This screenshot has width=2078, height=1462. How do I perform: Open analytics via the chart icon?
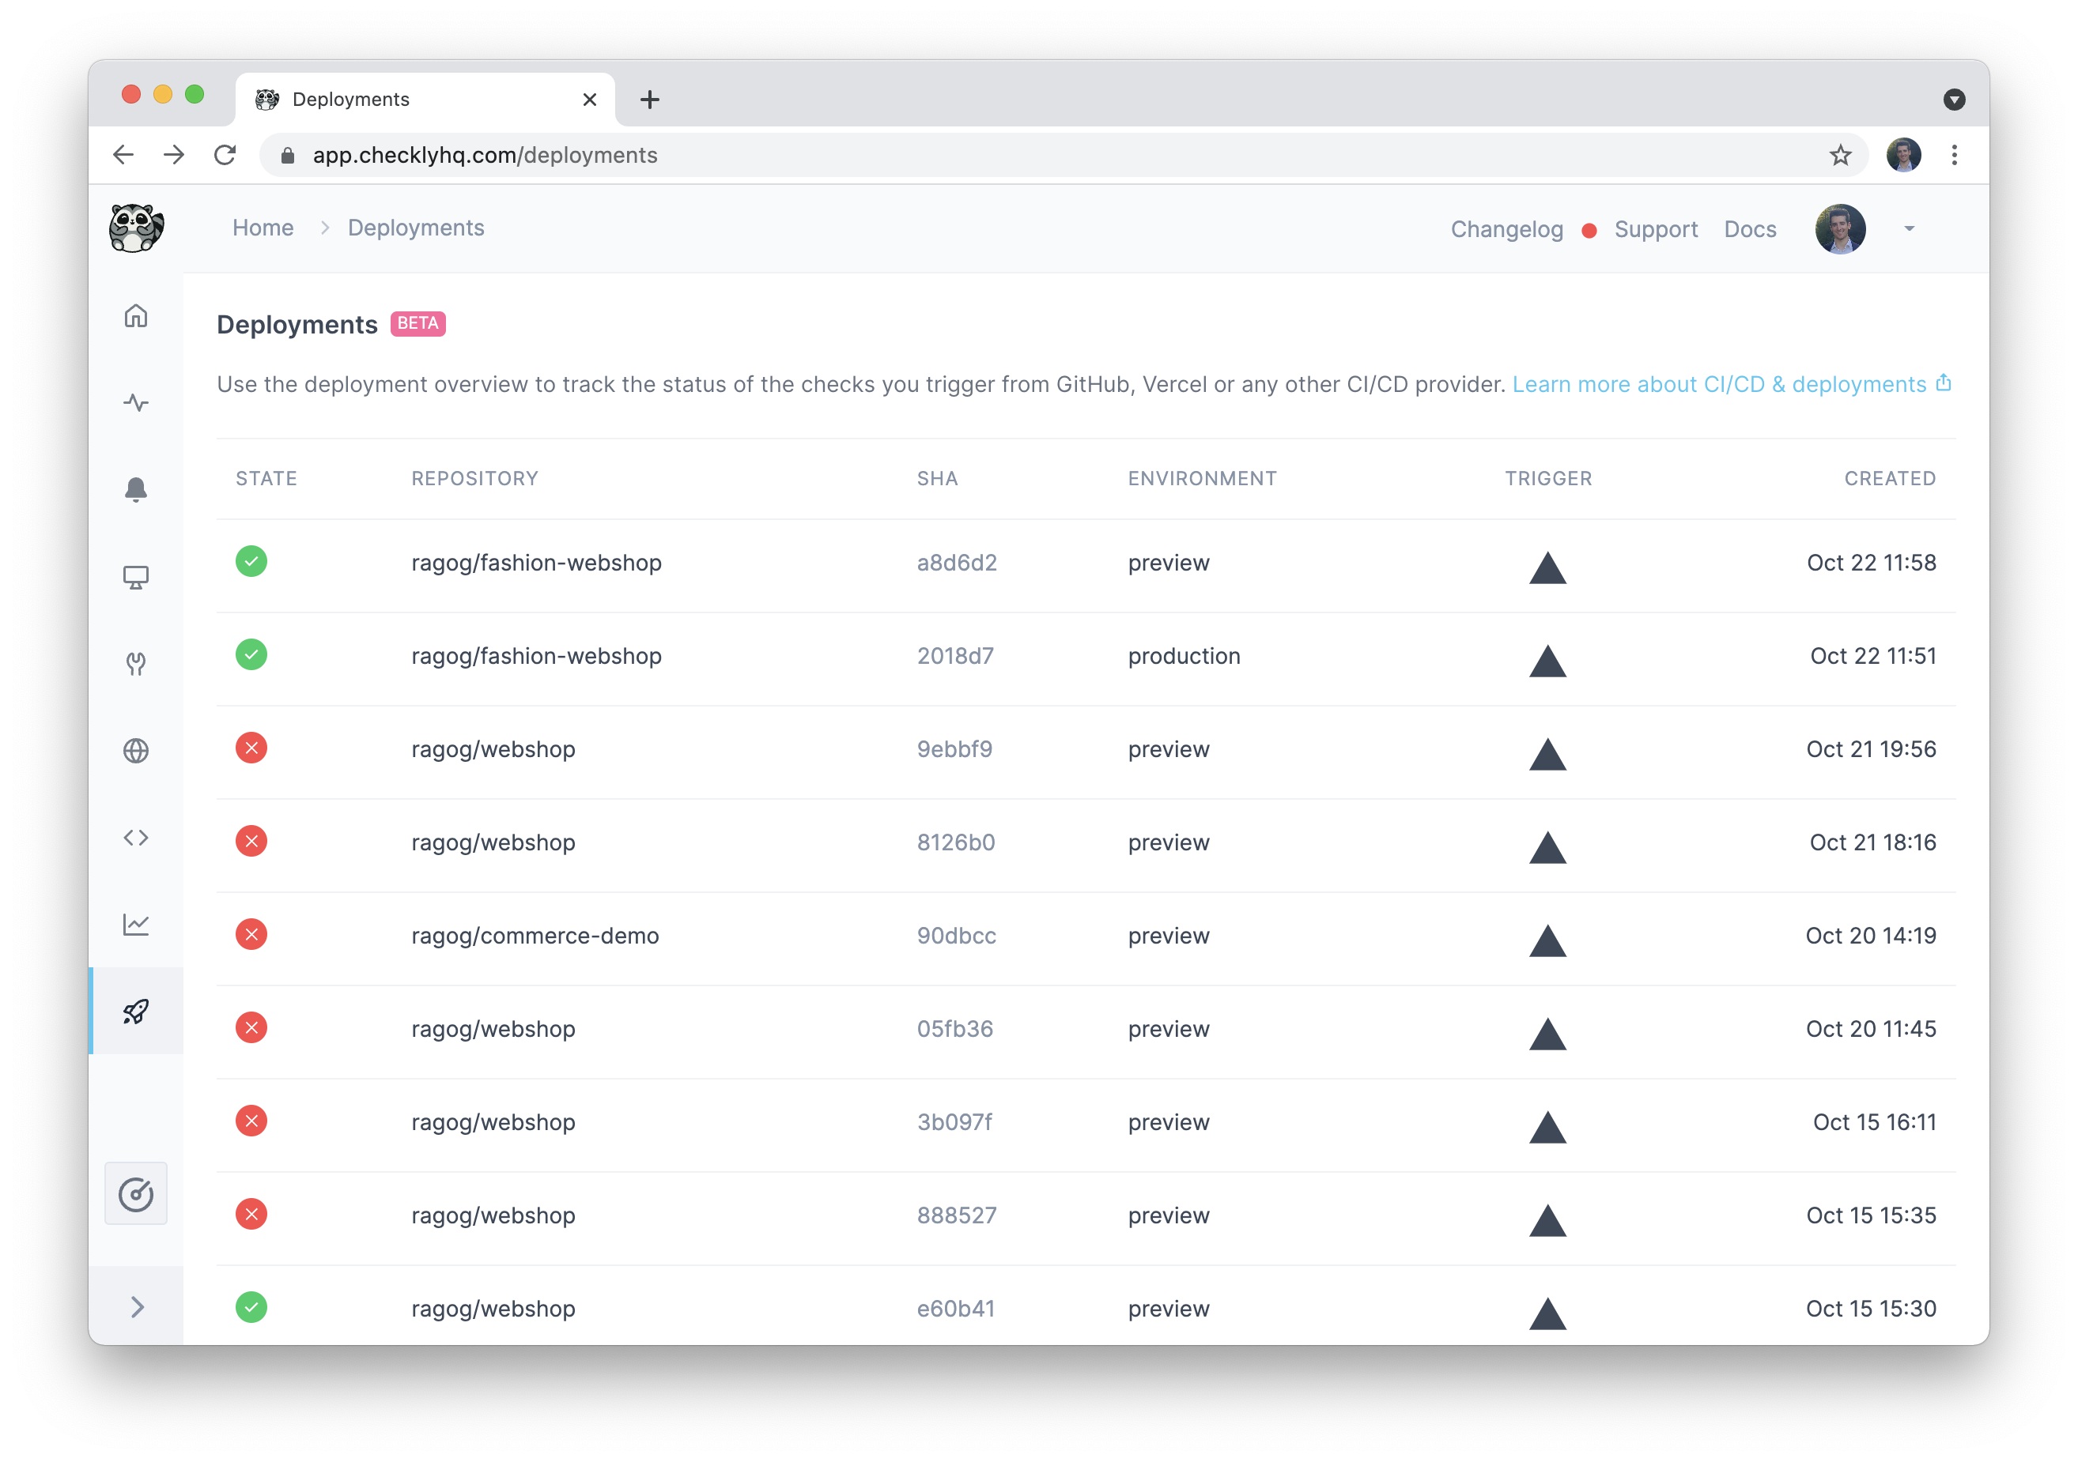[x=136, y=924]
